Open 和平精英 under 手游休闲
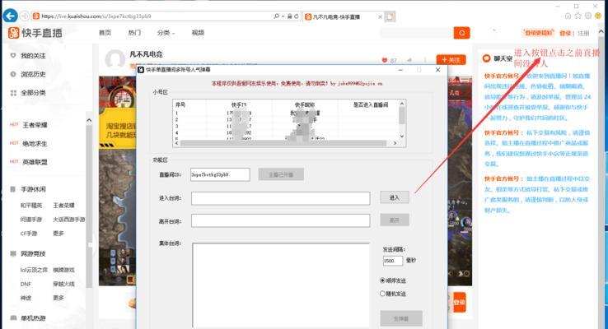 coord(31,206)
